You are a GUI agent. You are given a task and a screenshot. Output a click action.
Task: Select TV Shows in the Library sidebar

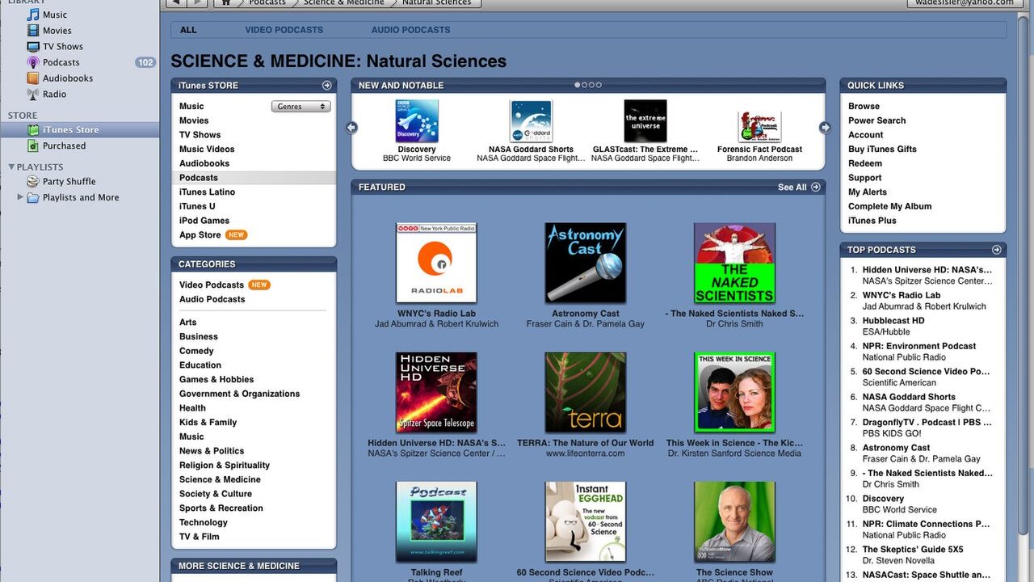tap(62, 47)
